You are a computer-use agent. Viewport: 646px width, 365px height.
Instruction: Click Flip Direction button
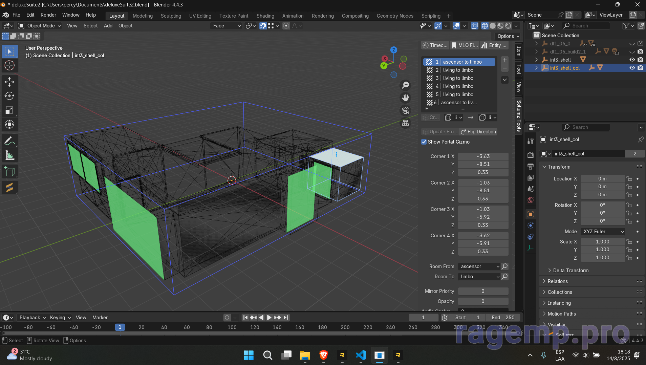[x=478, y=132]
